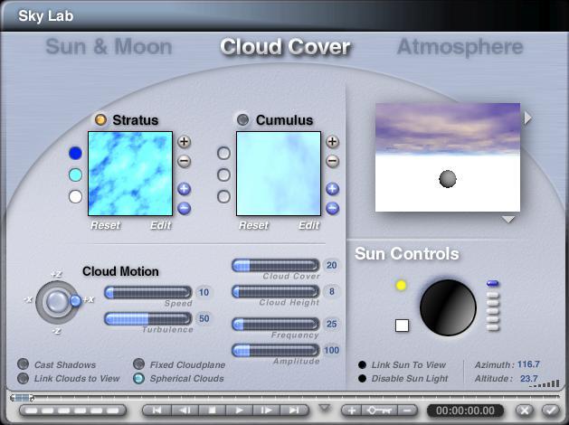The width and height of the screenshot is (569, 425).
Task: Add a keyframe with the plus button
Action: coord(352,411)
